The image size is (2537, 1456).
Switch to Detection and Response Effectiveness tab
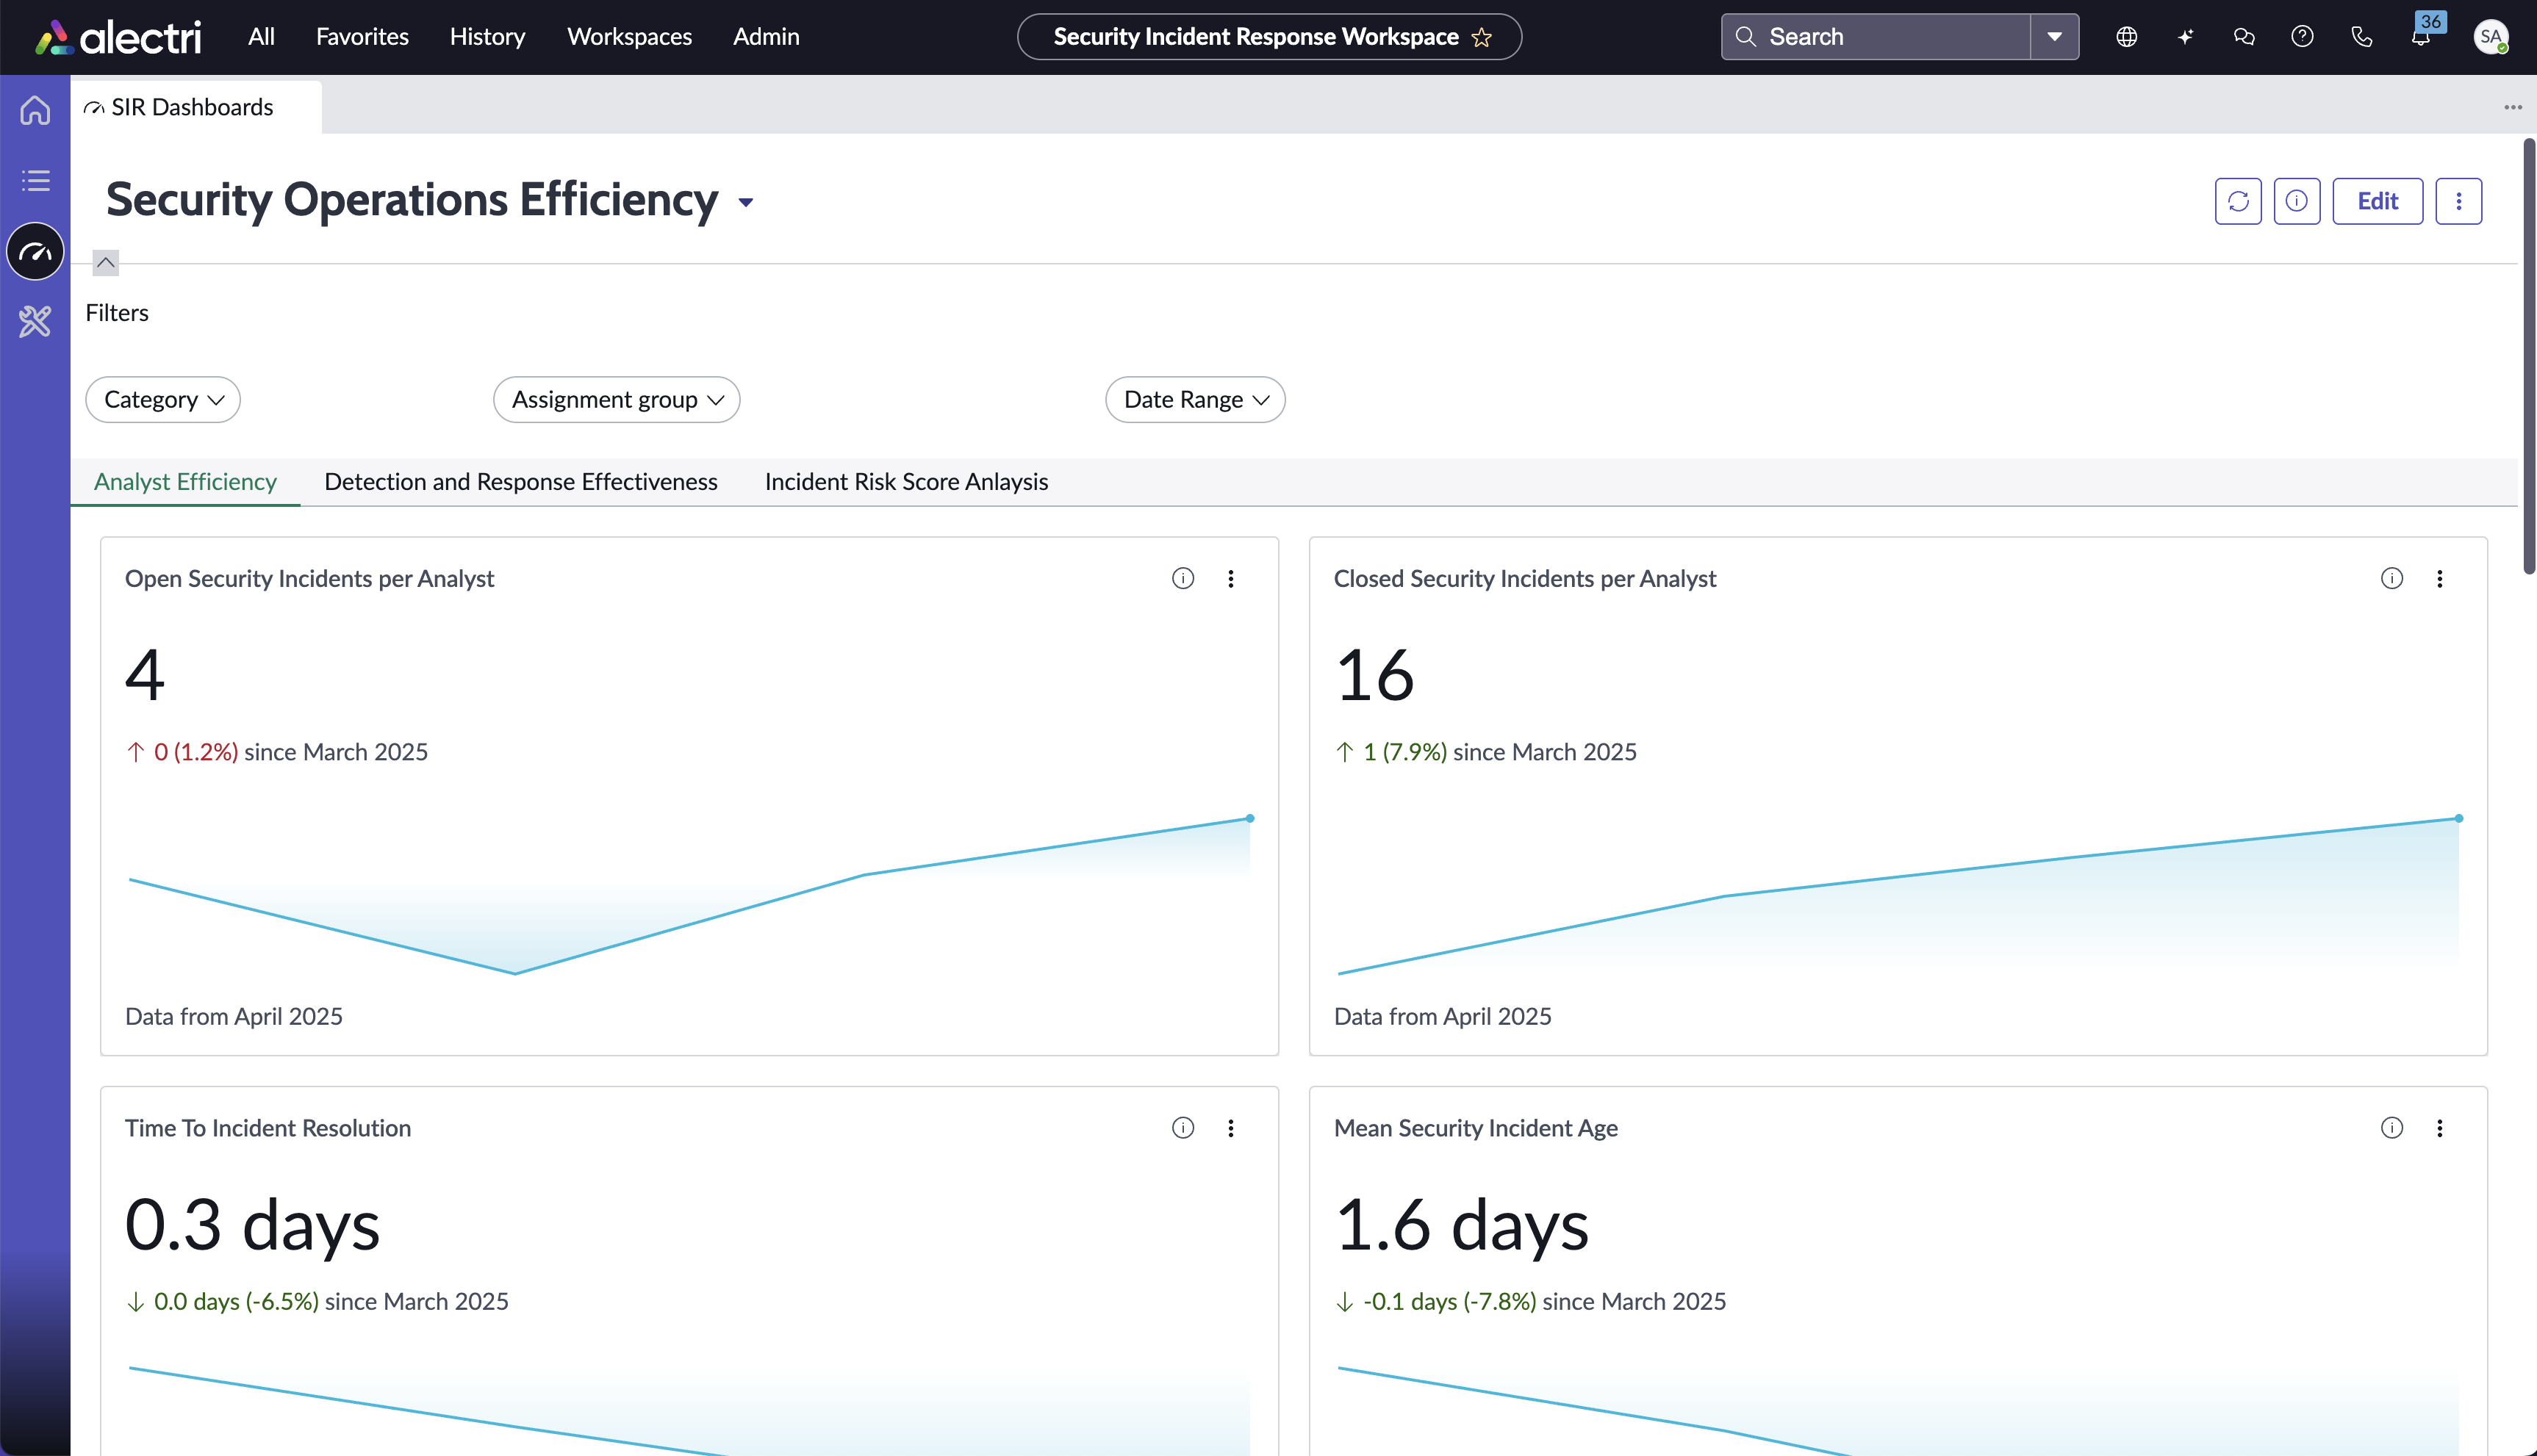click(520, 482)
